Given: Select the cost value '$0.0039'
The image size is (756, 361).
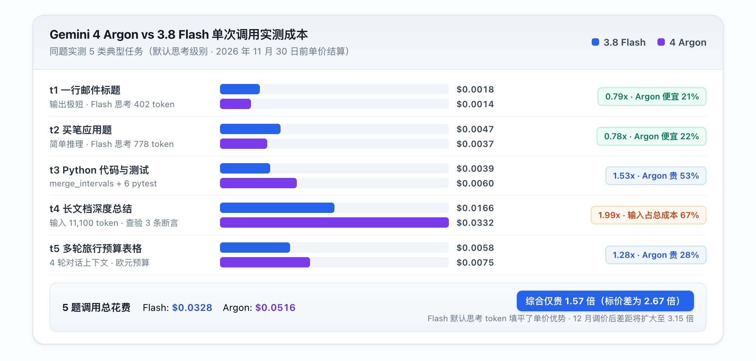Looking at the screenshot, I should [x=475, y=168].
